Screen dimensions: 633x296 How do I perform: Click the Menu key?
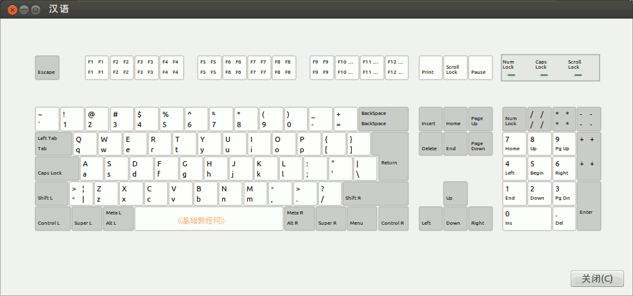362,218
